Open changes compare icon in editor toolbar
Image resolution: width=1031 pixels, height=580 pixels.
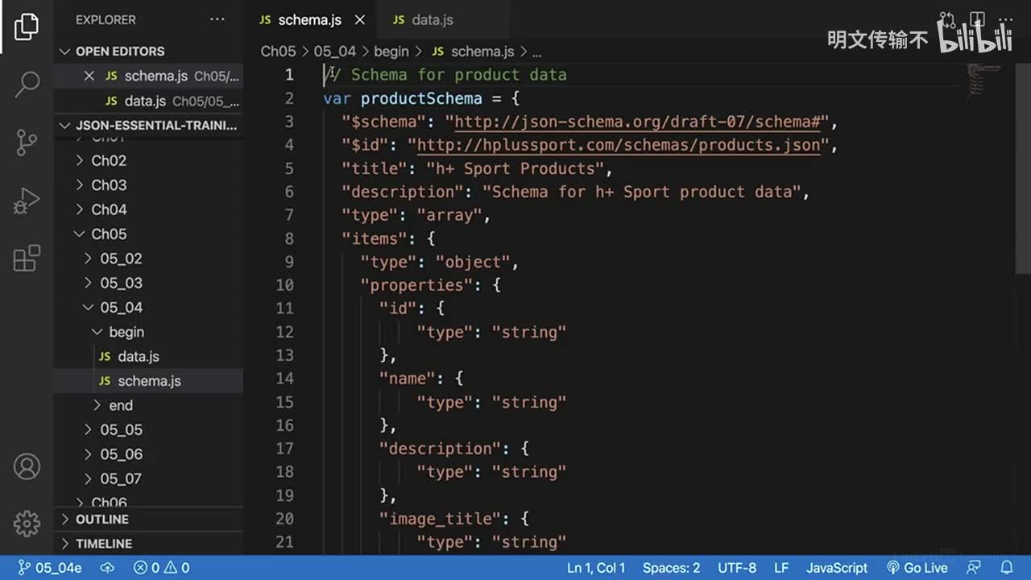(x=947, y=19)
